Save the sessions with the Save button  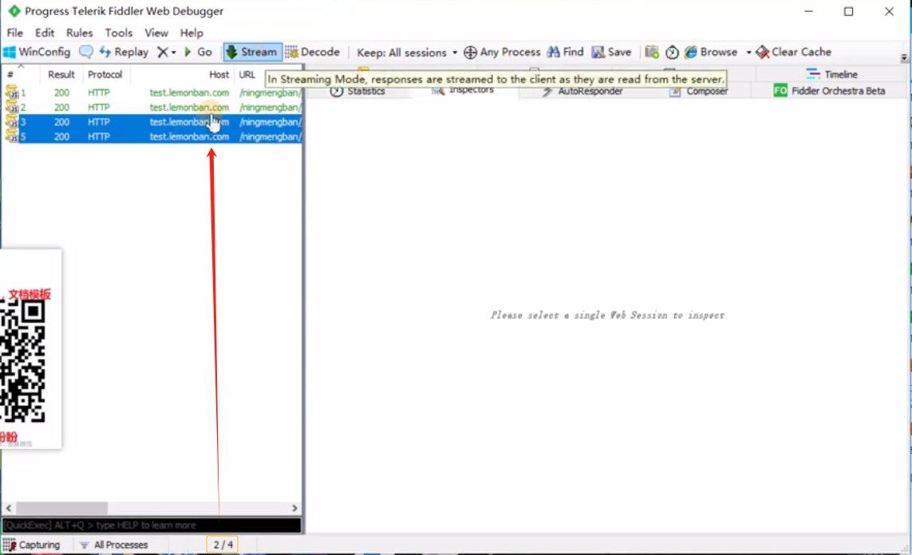[611, 52]
